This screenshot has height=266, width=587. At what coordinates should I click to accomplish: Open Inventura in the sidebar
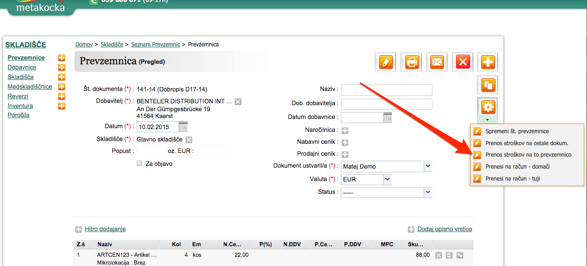pyautogui.click(x=20, y=106)
